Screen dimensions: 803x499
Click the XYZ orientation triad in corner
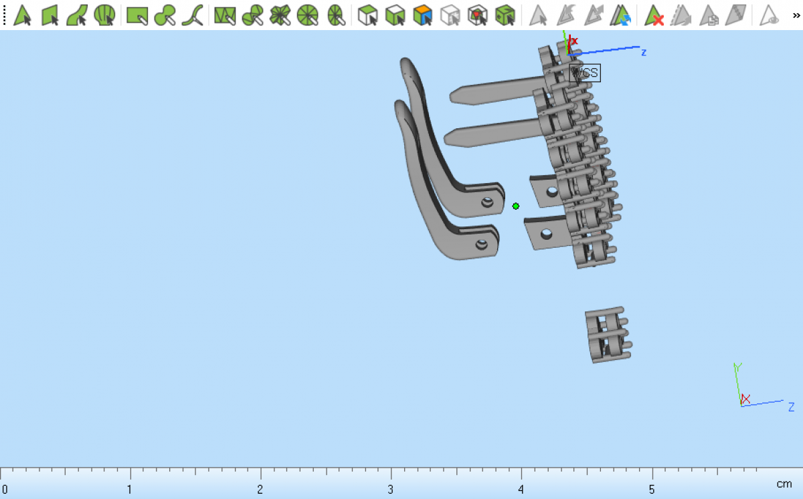tap(744, 399)
